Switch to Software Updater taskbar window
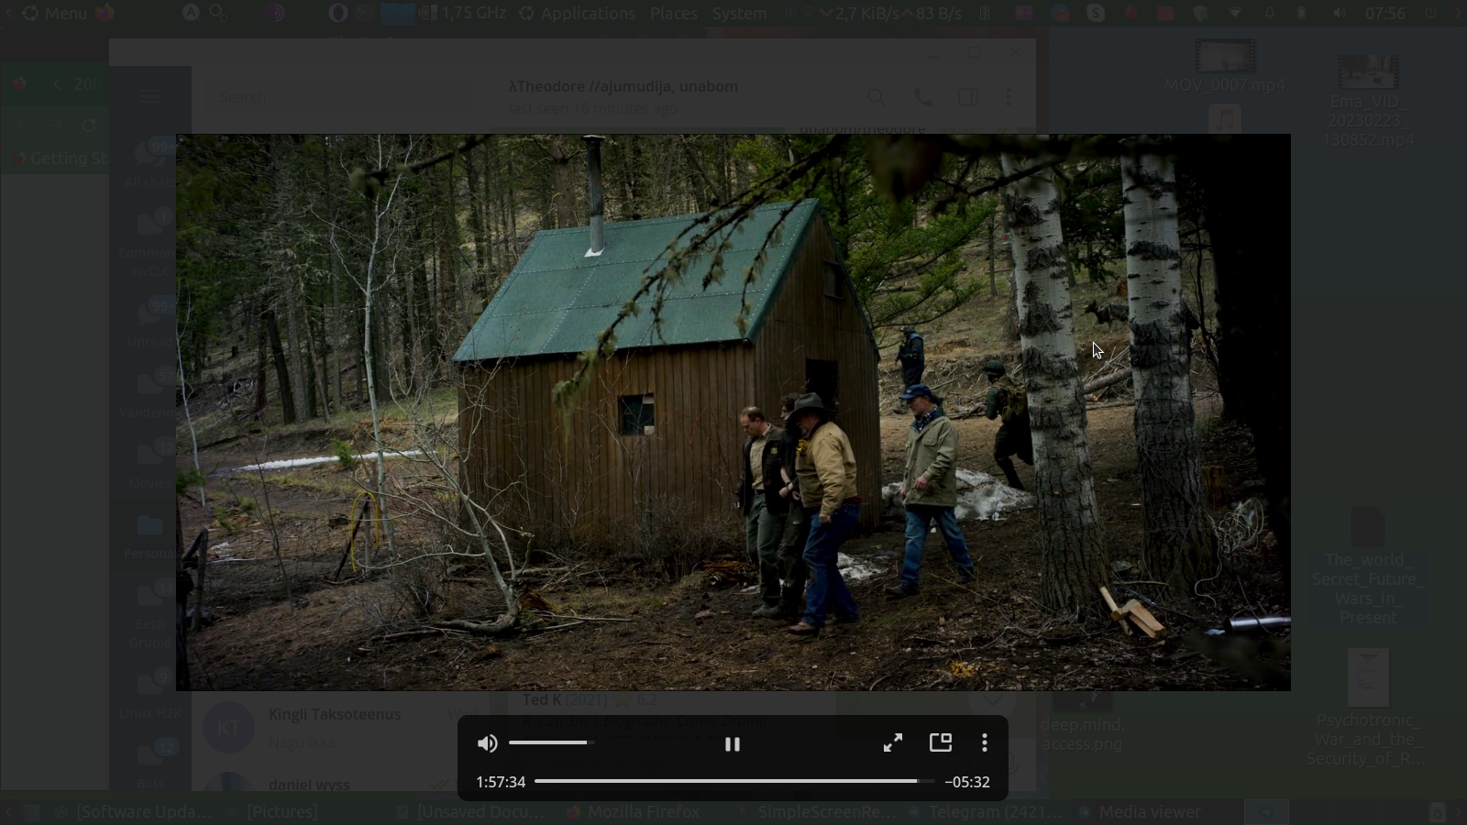The height and width of the screenshot is (825, 1467). pos(133,812)
